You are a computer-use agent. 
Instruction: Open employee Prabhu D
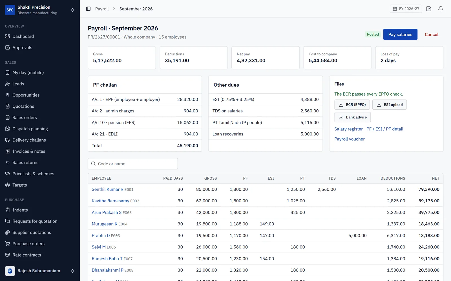coord(101,235)
